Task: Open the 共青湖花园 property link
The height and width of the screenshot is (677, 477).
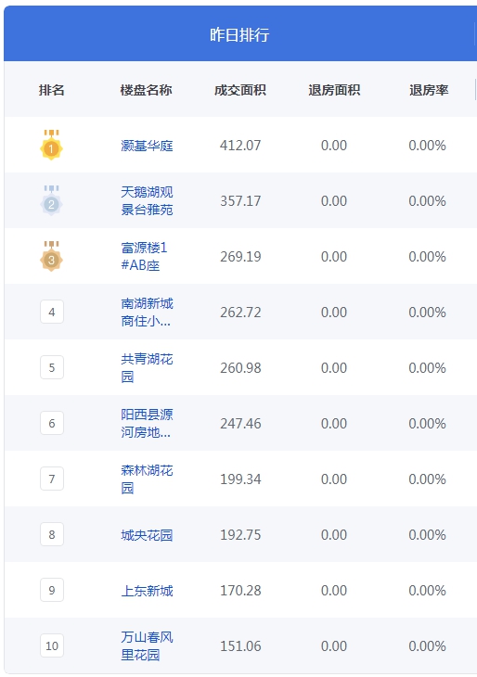Action: (x=147, y=367)
